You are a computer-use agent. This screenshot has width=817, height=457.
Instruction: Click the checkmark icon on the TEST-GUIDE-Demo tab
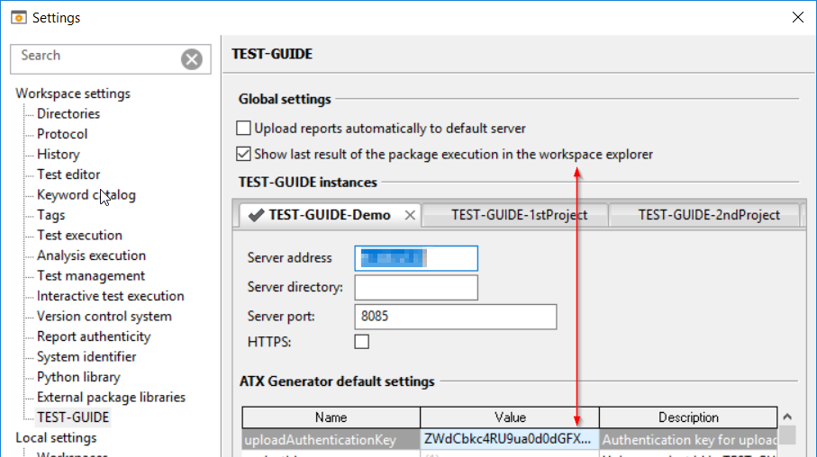tap(256, 215)
